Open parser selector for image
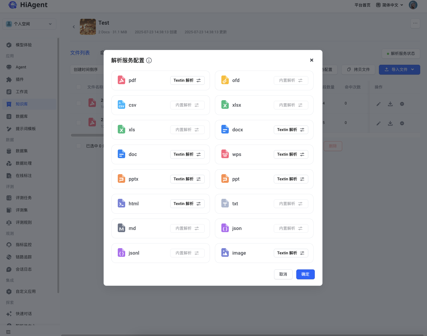Viewport: 427px width, 336px height. coord(291,253)
